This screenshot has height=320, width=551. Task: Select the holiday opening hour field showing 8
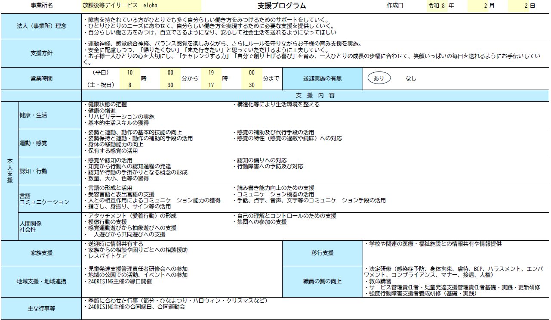tap(129, 85)
